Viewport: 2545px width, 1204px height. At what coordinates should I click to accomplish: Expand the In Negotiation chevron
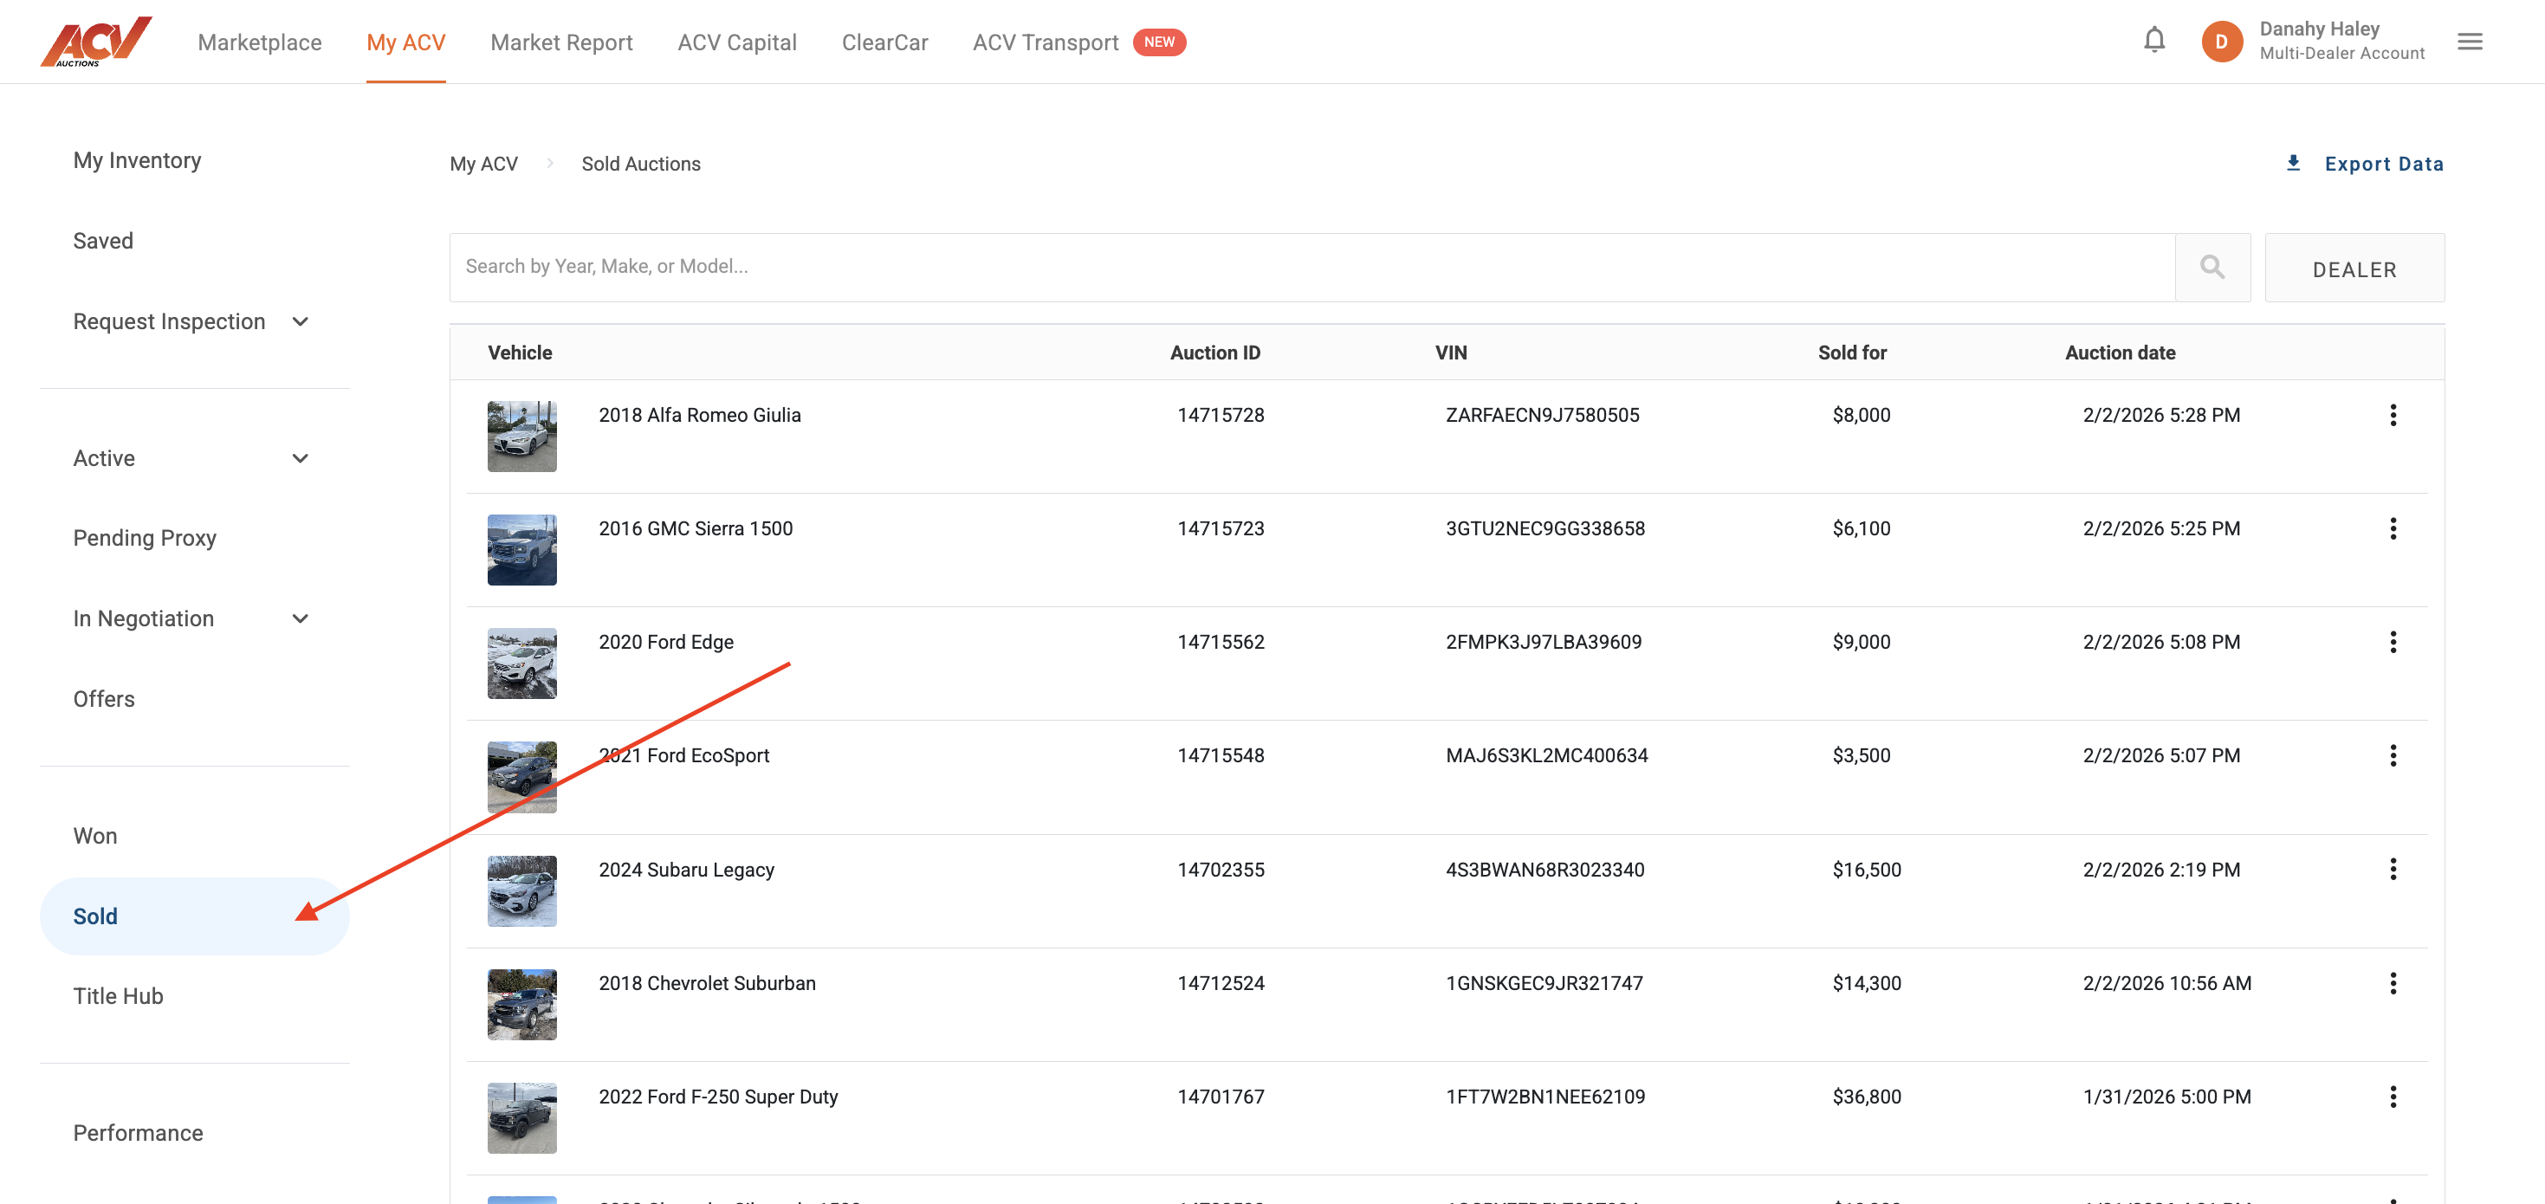(301, 618)
